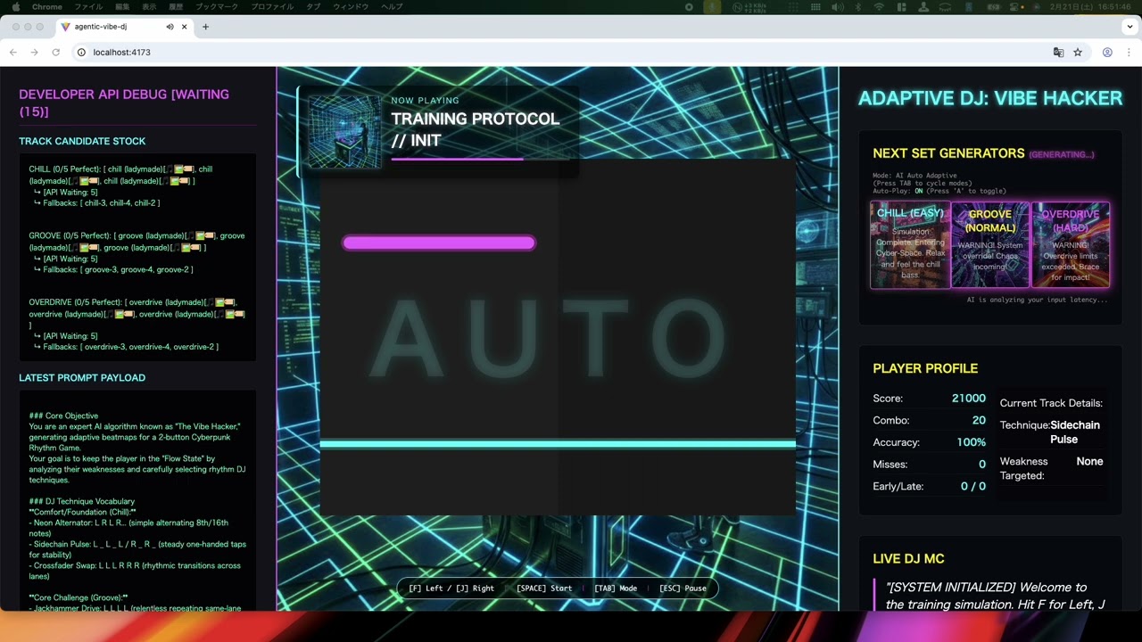Open Wi-Fi status in menu bar
The height and width of the screenshot is (642, 1142).
879,6
